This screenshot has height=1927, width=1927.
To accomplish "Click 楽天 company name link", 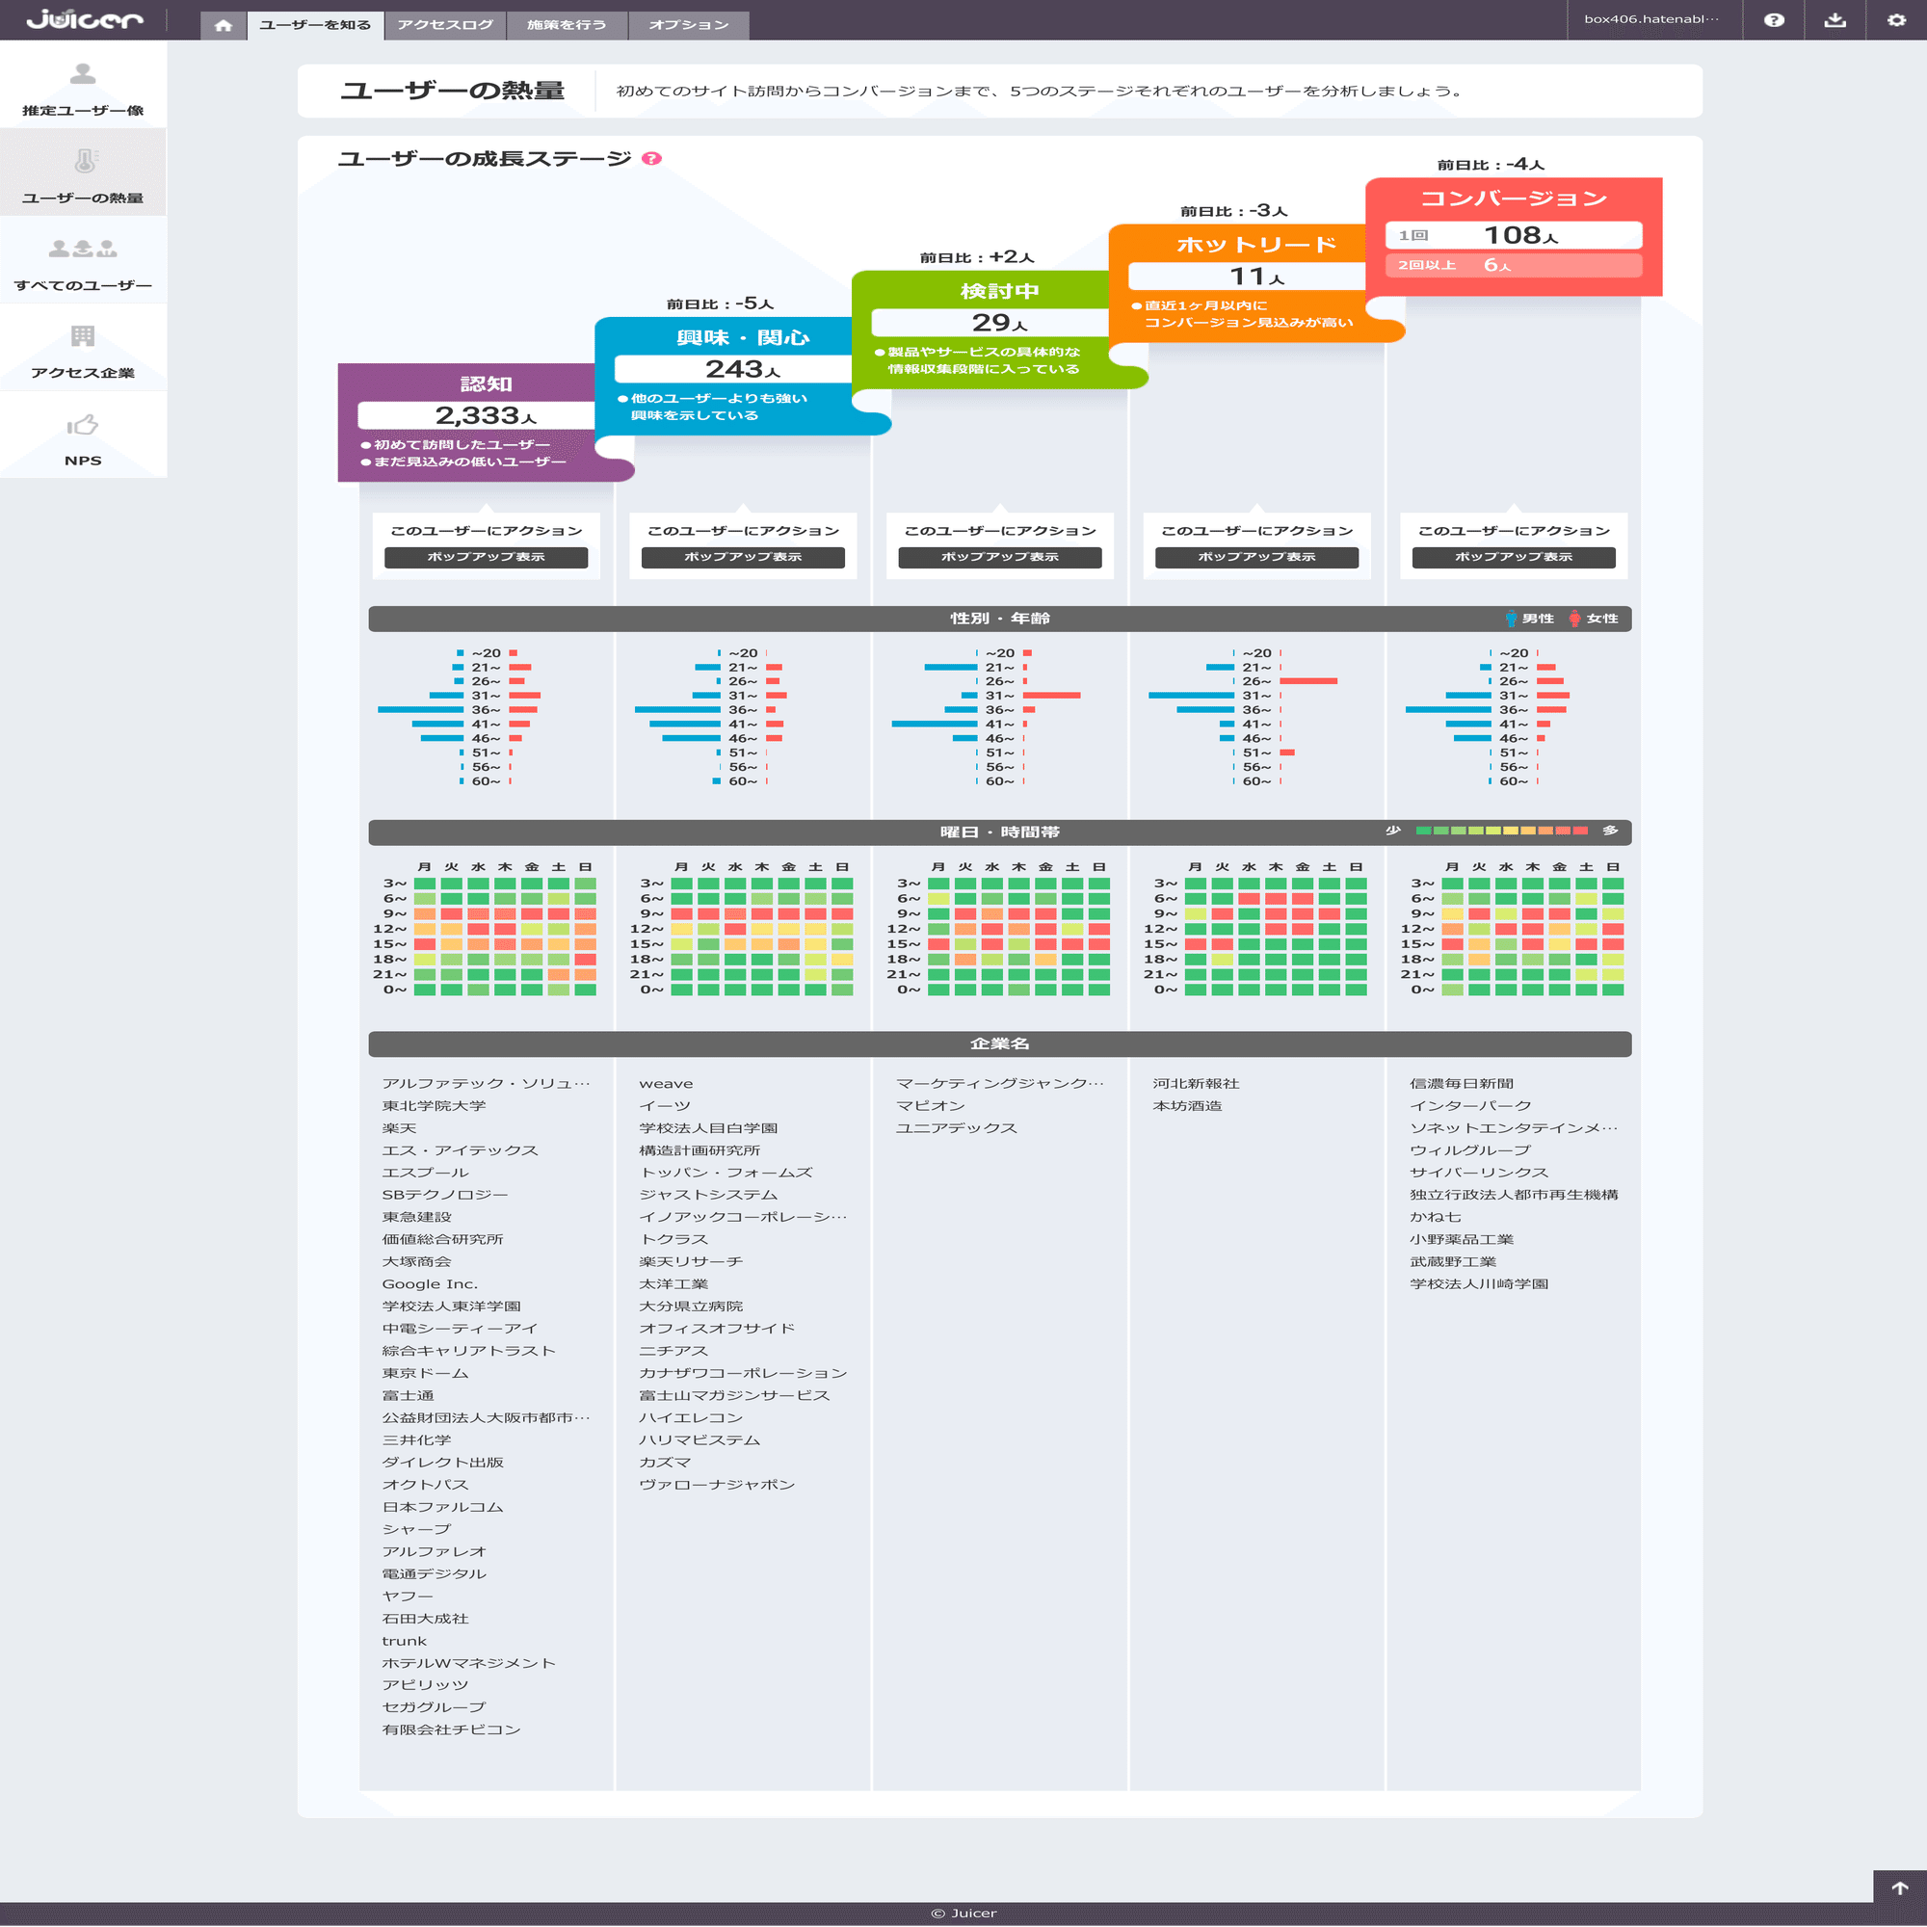I will [399, 1128].
